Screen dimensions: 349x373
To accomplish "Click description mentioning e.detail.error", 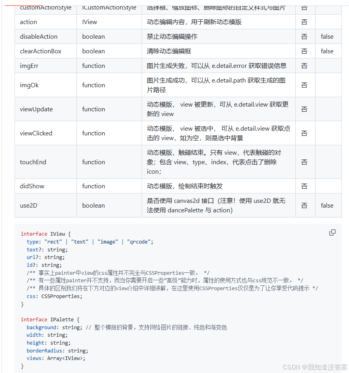I will (216, 66).
